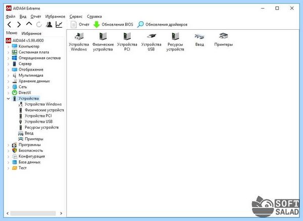This screenshot has width=303, height=221.
Task: Open the Принтеры icon in main pane
Action: coord(223,39)
